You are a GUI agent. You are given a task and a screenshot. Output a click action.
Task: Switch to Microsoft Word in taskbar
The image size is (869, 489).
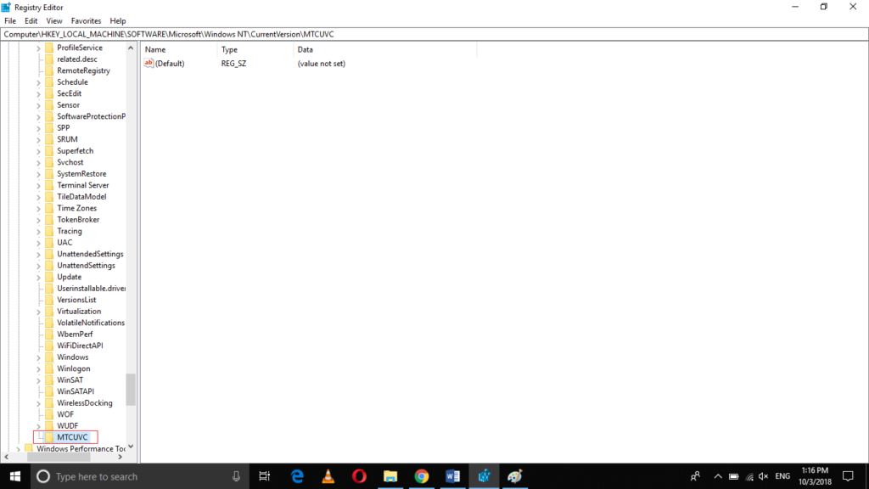[x=452, y=476]
